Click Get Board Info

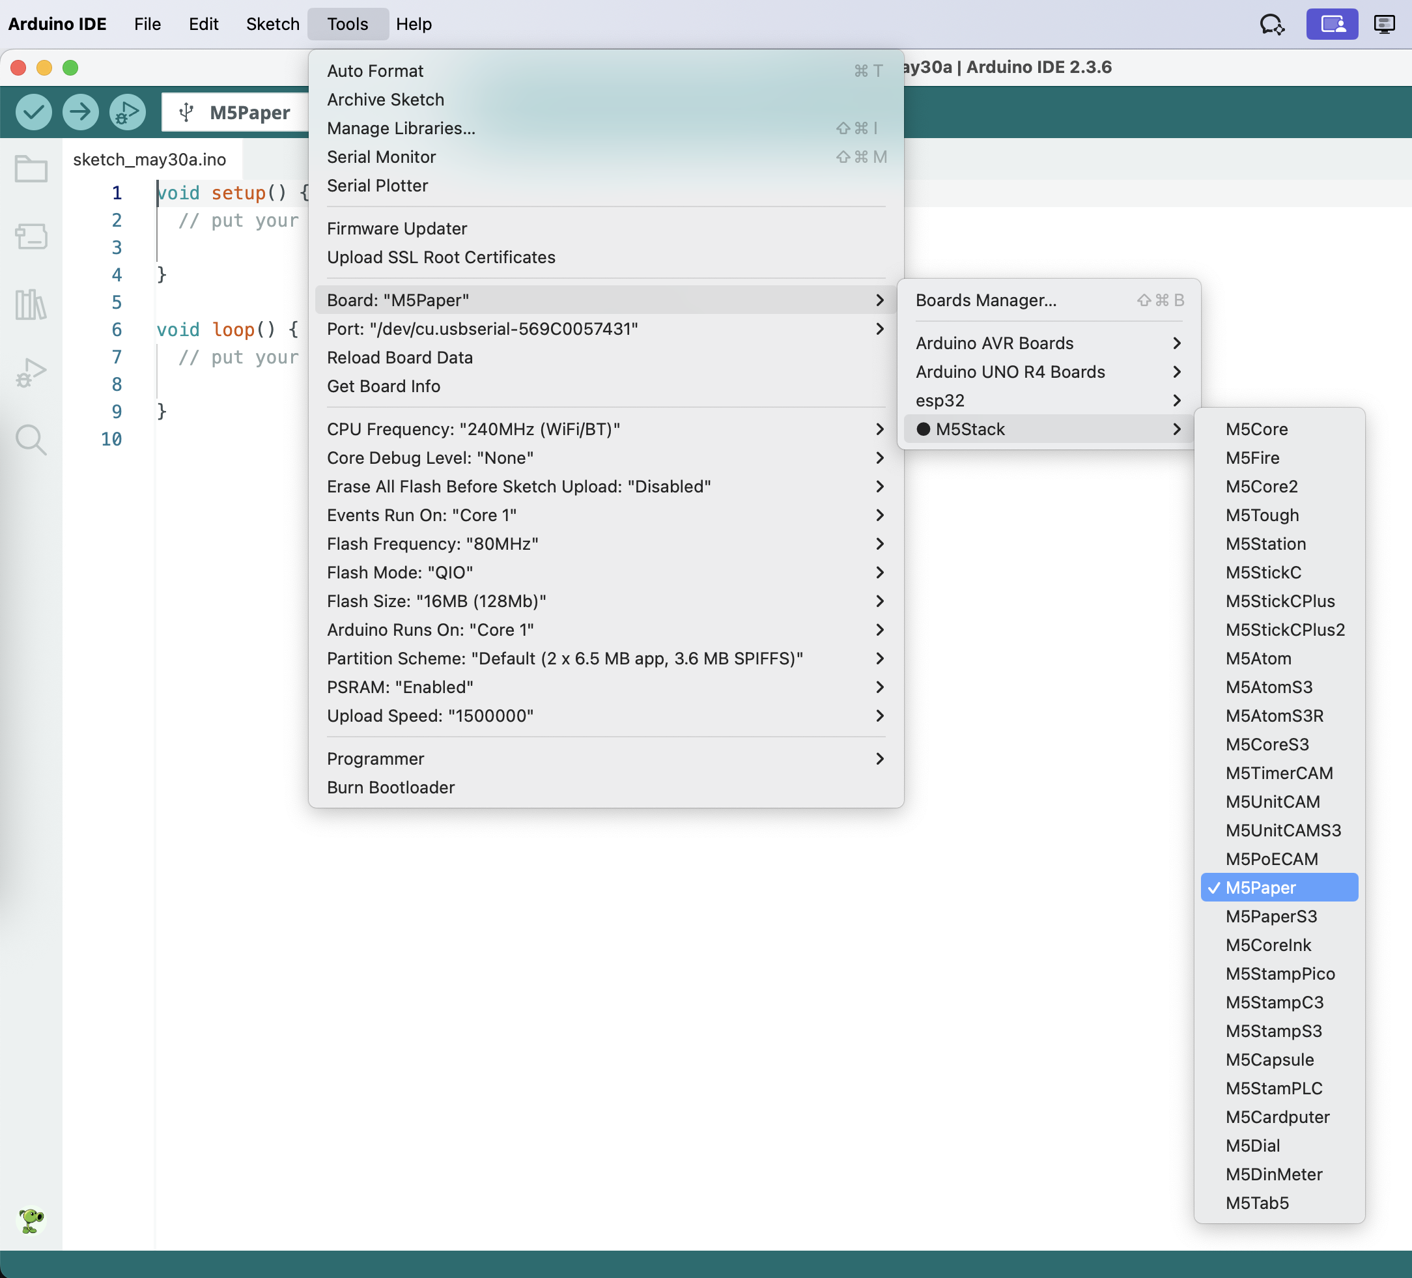click(x=606, y=386)
